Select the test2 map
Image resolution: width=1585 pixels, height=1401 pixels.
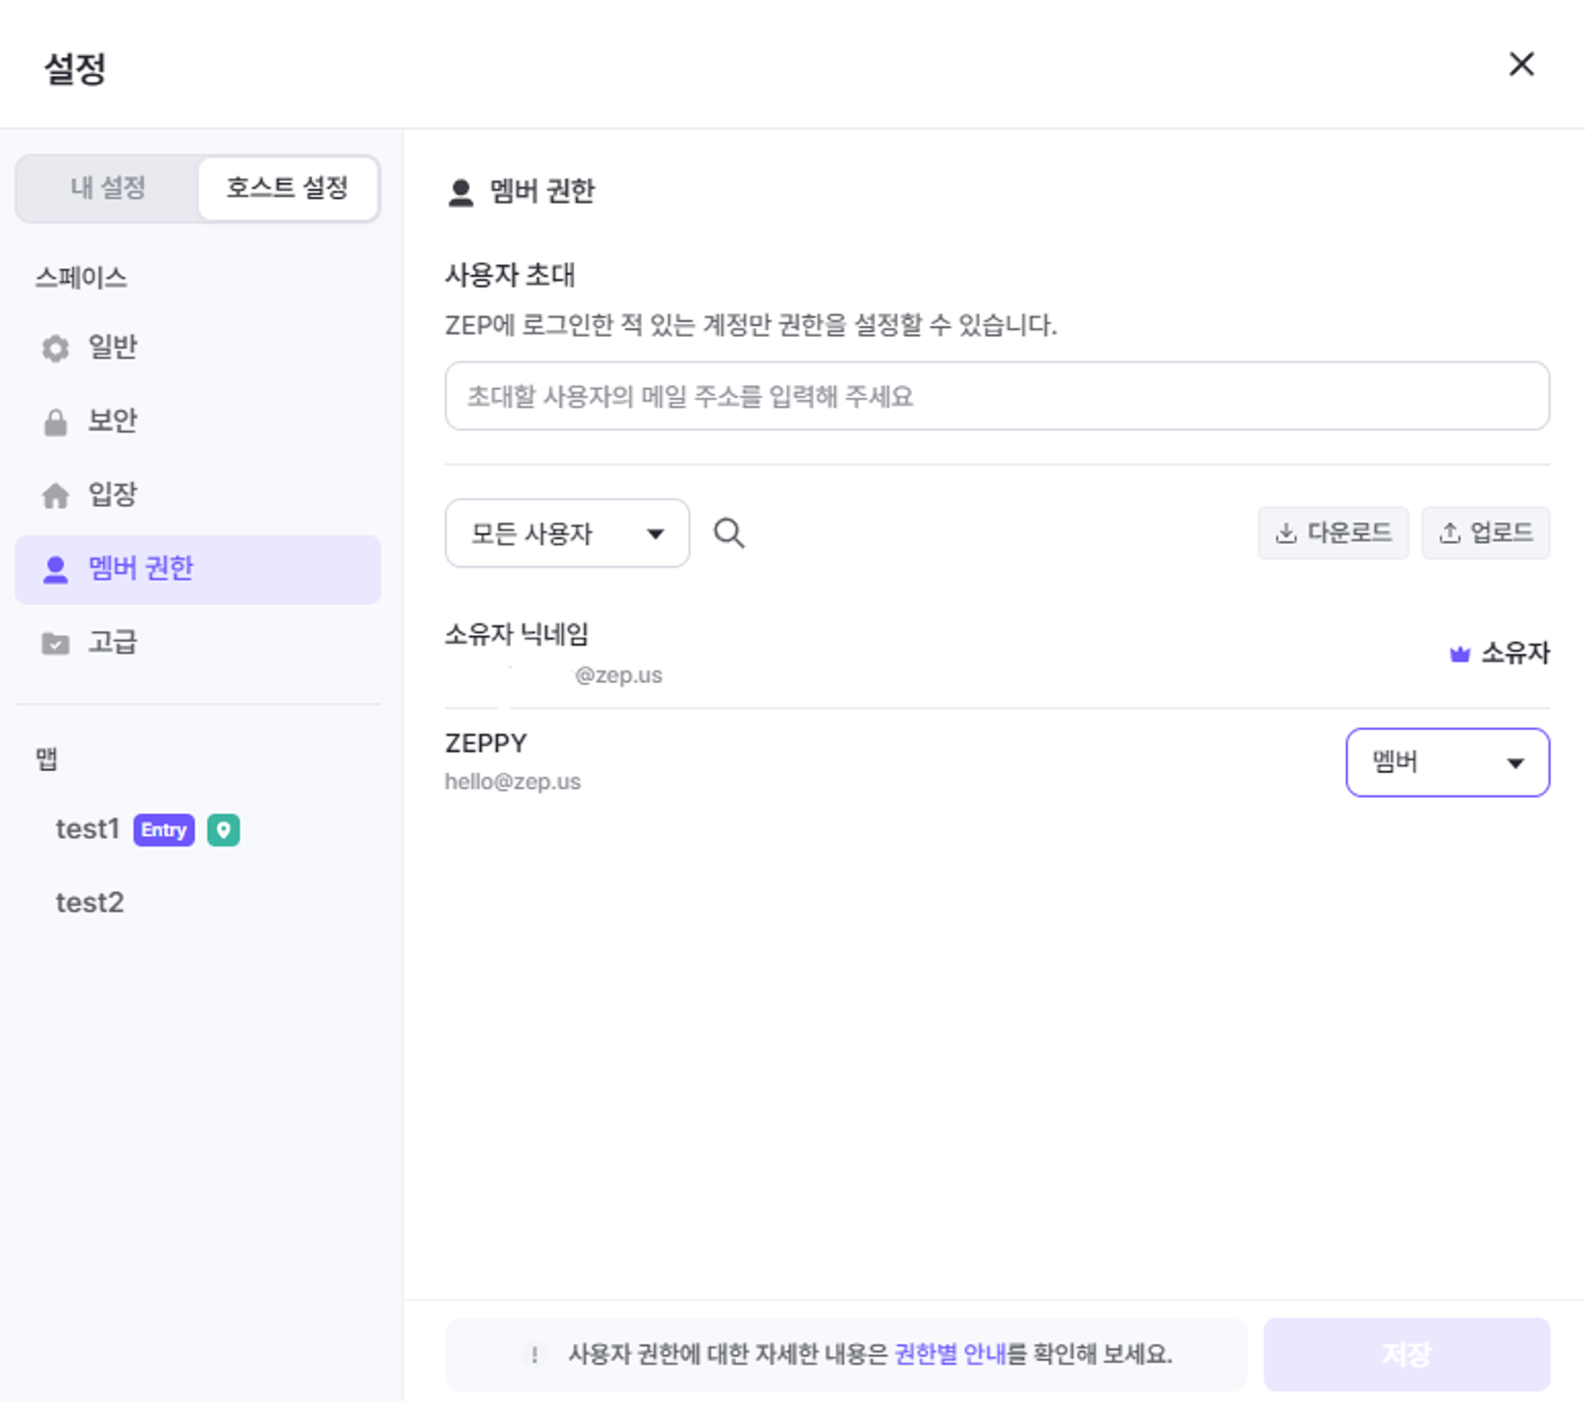90,902
